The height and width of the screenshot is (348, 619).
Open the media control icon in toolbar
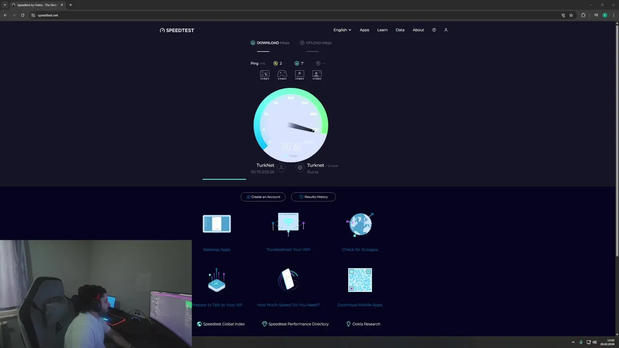(596, 15)
